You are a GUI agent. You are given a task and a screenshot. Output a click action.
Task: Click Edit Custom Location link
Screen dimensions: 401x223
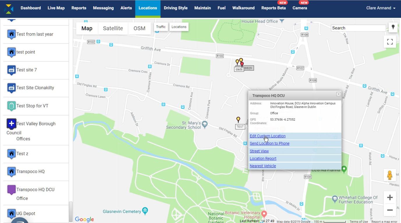click(x=267, y=136)
